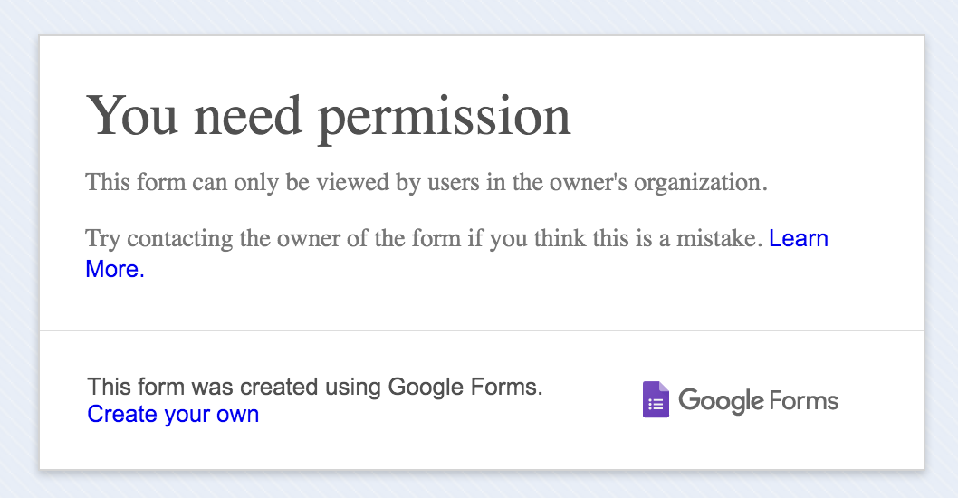
Task: Open the "Create your own" link
Action: (173, 415)
